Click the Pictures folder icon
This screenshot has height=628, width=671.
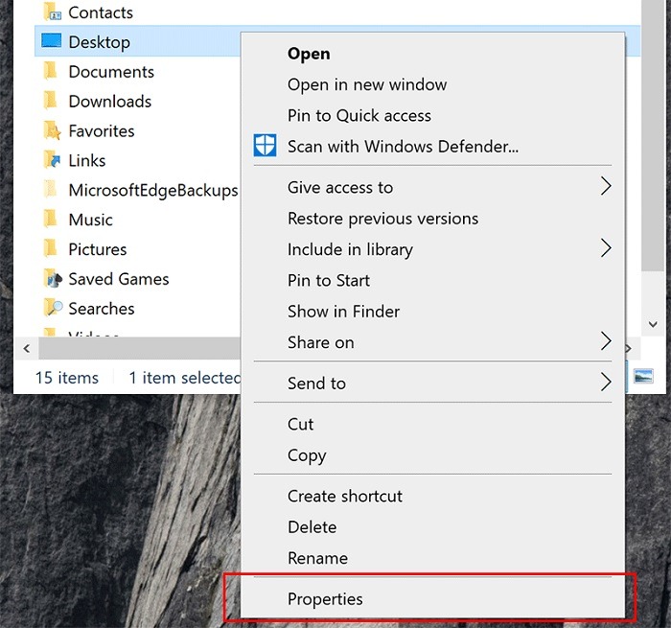tap(51, 248)
